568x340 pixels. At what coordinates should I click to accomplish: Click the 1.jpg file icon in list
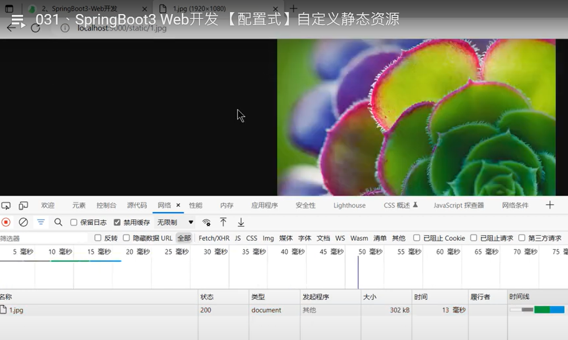4,310
